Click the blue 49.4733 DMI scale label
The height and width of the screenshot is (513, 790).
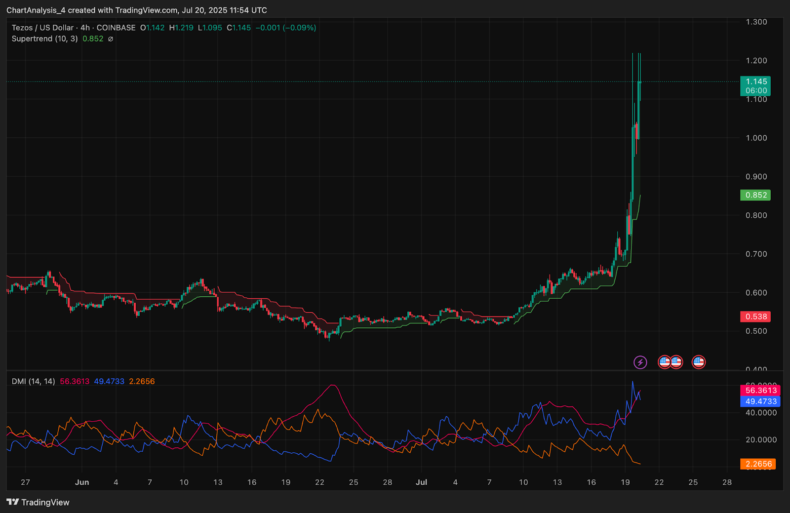[760, 401]
